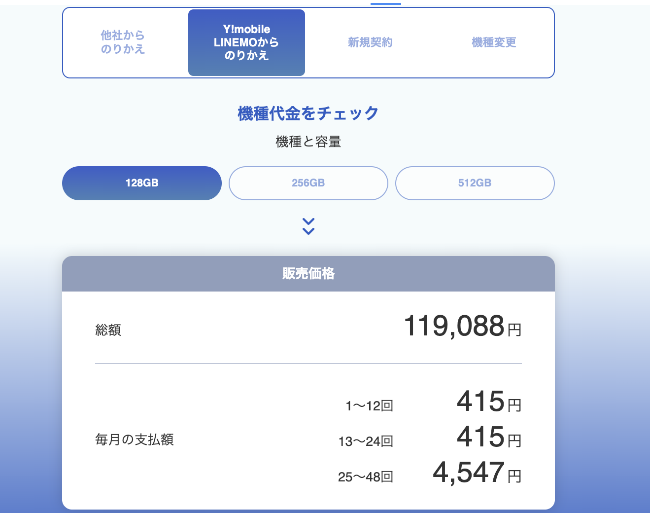Screen dimensions: 650x513
Task: Click the 機種代金をチェック heading
Action: click(x=308, y=113)
